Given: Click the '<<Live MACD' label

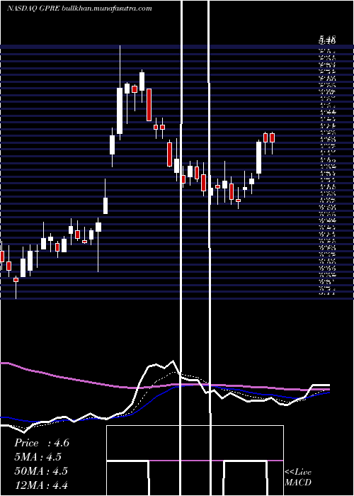Looking at the screenshot, I should [298, 477].
